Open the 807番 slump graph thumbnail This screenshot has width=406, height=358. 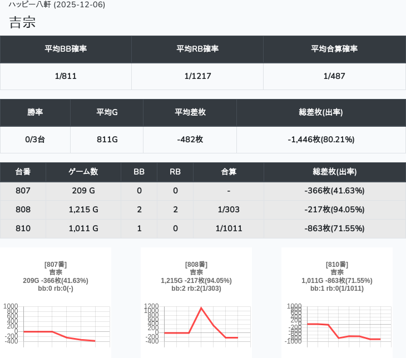point(56,303)
